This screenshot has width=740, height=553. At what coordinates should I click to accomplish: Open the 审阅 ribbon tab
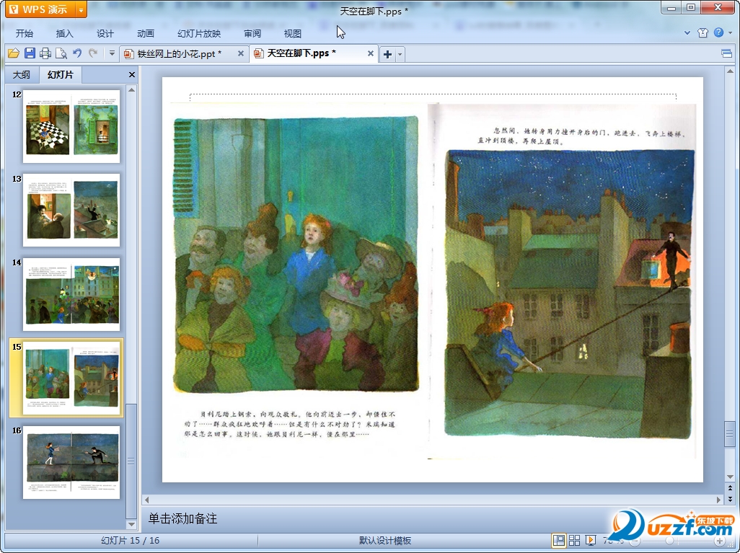252,33
